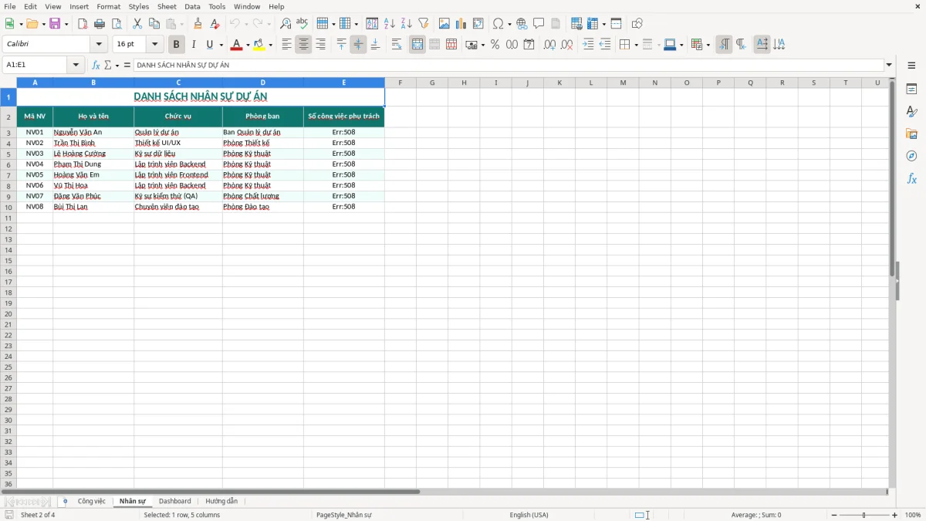Copy selection using Copy icon

coord(154,24)
